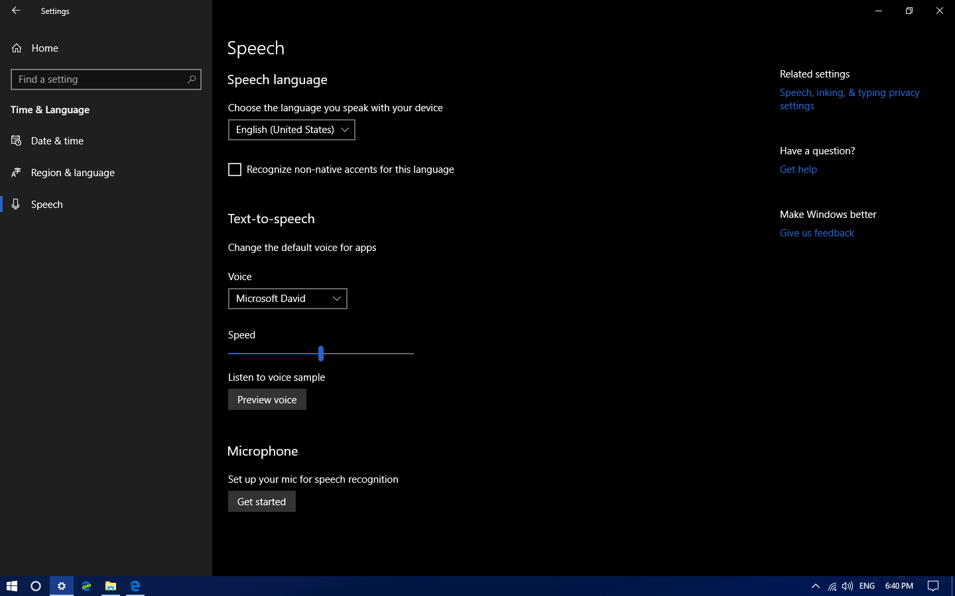The image size is (955, 596).
Task: Click the ENG input language indicator
Action: click(867, 586)
